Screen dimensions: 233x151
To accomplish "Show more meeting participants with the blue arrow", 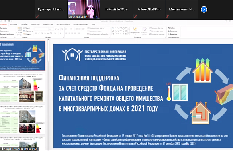I will 204,10.
